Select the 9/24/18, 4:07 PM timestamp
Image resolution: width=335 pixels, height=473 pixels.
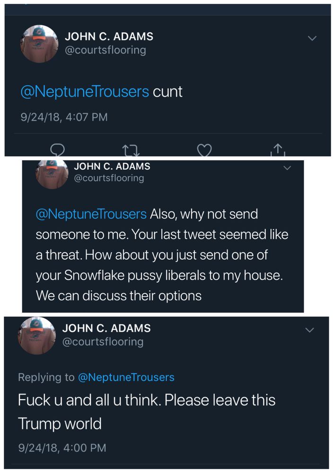point(64,116)
